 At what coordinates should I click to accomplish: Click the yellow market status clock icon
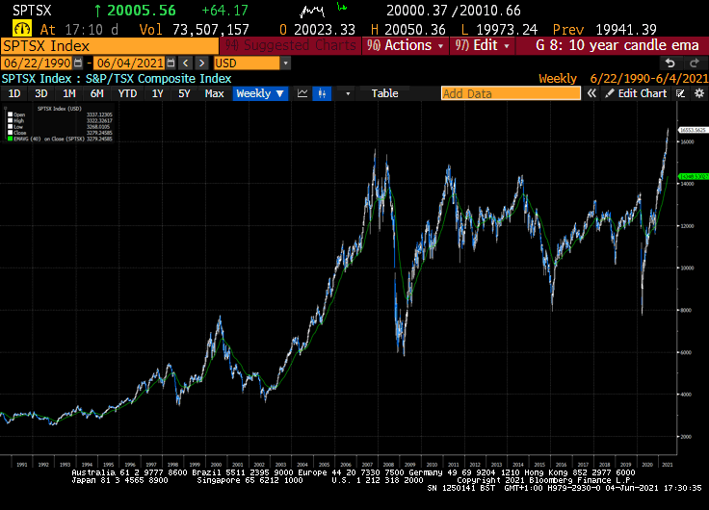(22, 29)
